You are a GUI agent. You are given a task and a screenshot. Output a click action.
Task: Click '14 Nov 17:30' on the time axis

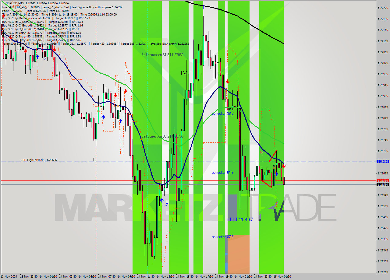pyautogui.click(x=204, y=277)
